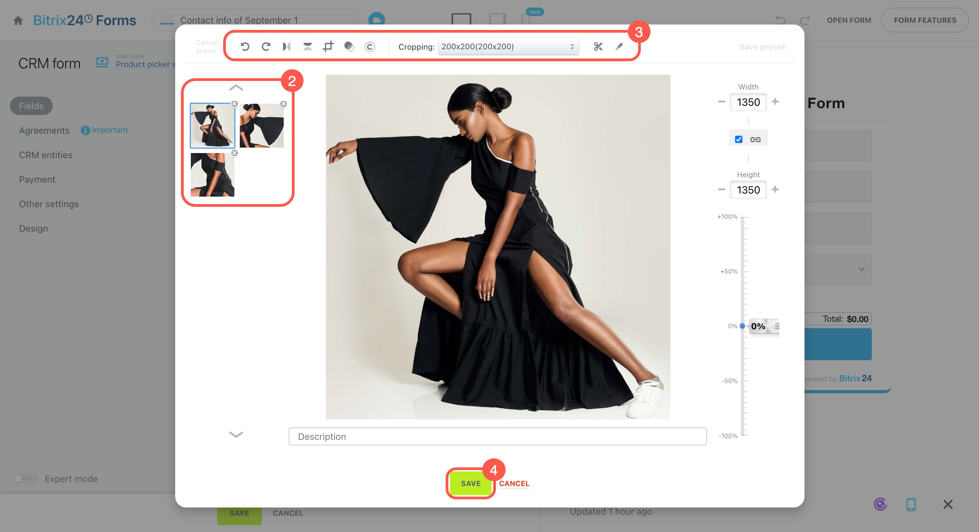Click the scissors cut icon

[x=598, y=46]
